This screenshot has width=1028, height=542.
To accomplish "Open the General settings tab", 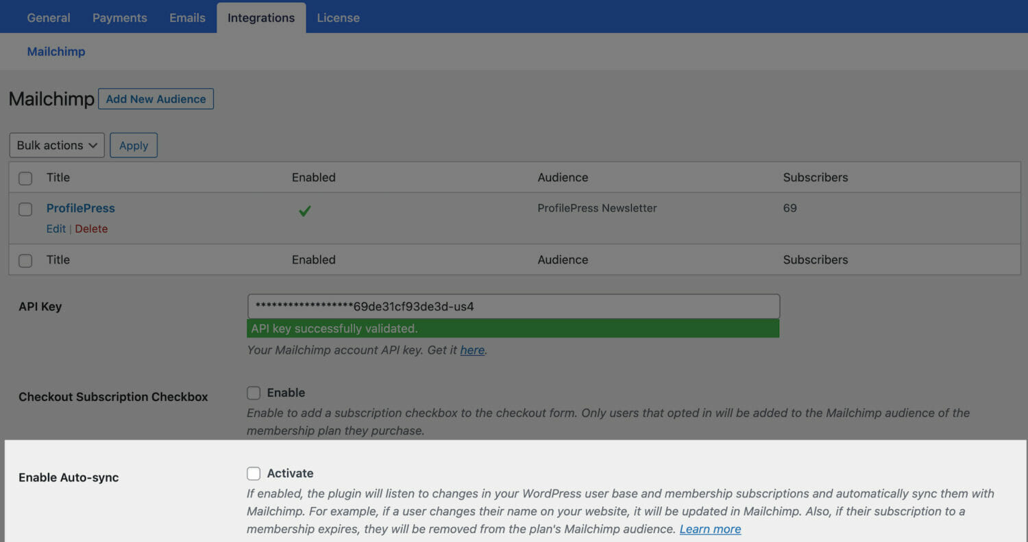I will (49, 18).
